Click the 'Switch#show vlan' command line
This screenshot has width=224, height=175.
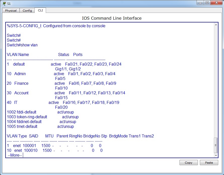coord(22,45)
